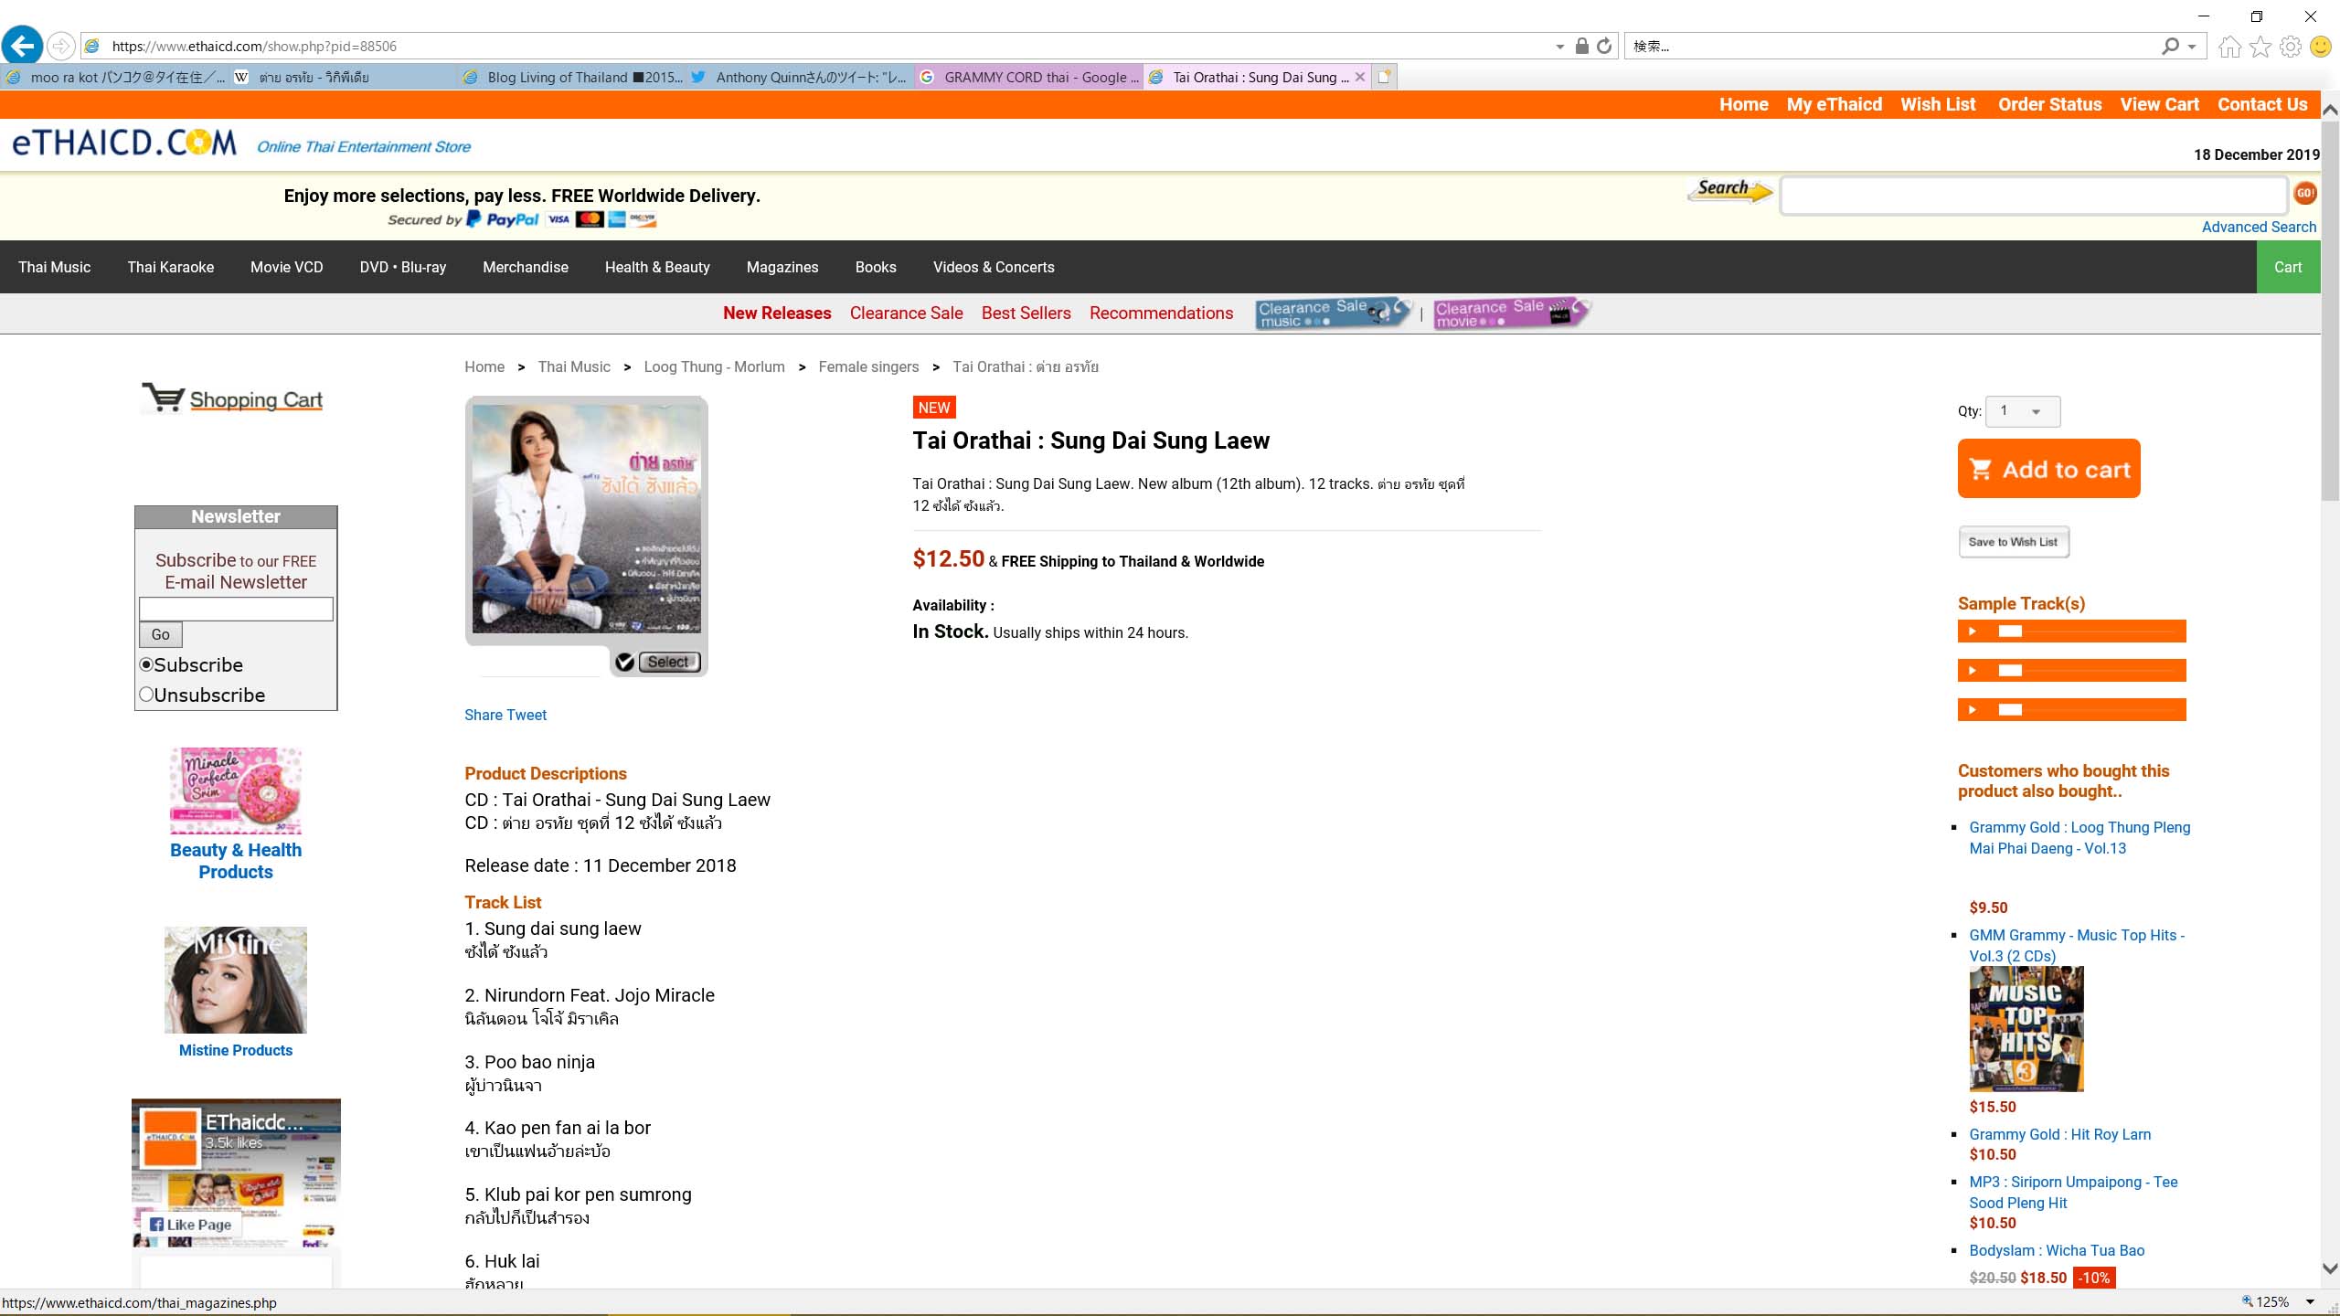The image size is (2340, 1316).
Task: Click the lock security icon in address bar
Action: coord(1581,46)
